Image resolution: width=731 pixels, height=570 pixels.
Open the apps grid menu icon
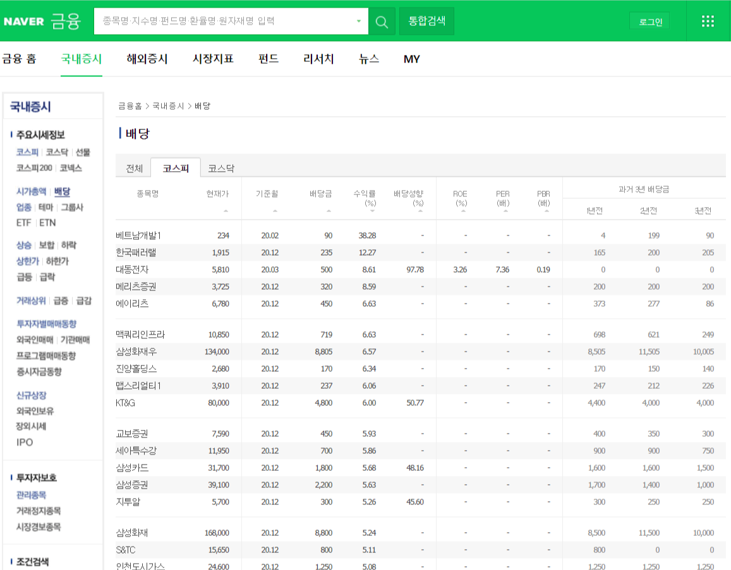(708, 21)
